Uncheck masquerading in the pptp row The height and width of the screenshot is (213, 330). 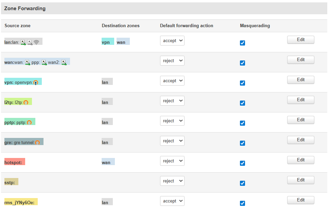coord(242,123)
